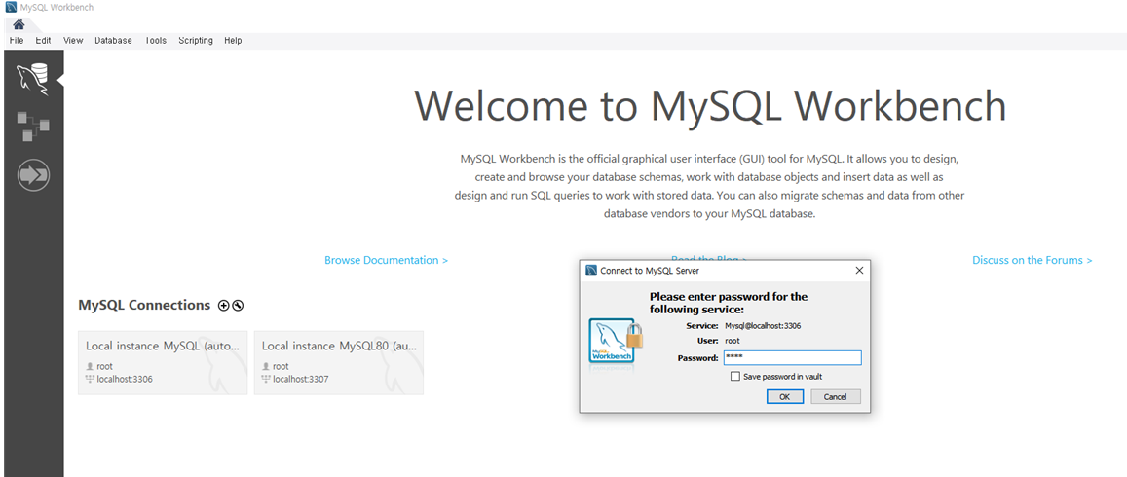Click the Workbench padlock image in dialog
This screenshot has height=477, width=1127.
point(616,344)
